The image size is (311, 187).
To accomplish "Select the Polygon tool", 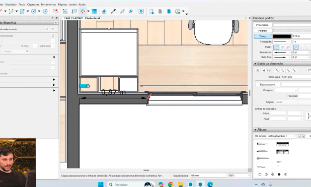I will [45, 11].
